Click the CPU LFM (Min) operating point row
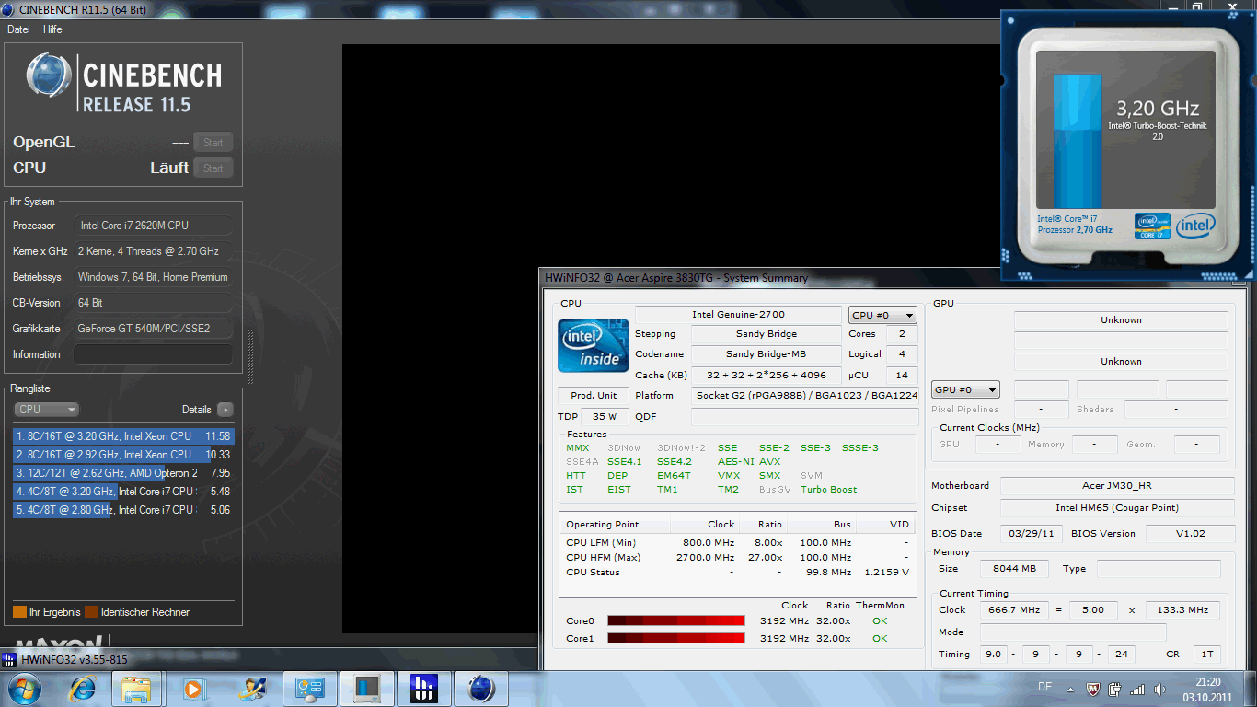Screen dimensions: 1257x707 [x=737, y=543]
